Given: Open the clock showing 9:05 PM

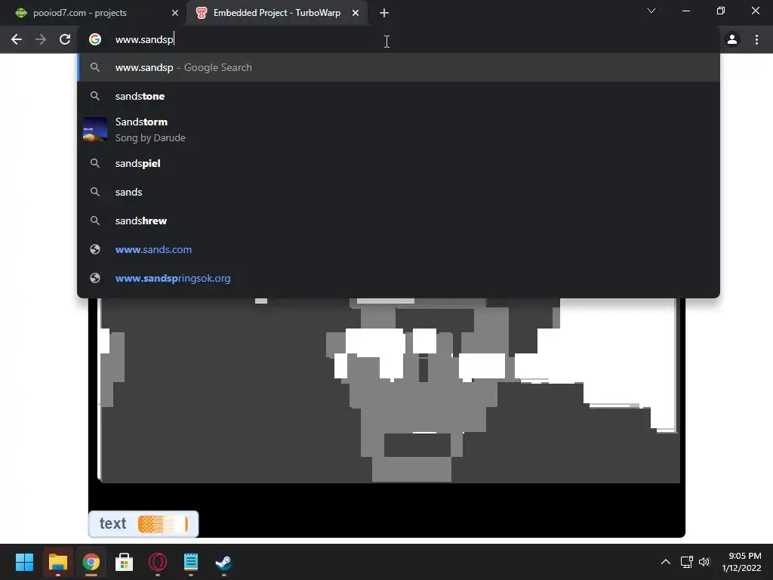Looking at the screenshot, I should pyautogui.click(x=741, y=562).
